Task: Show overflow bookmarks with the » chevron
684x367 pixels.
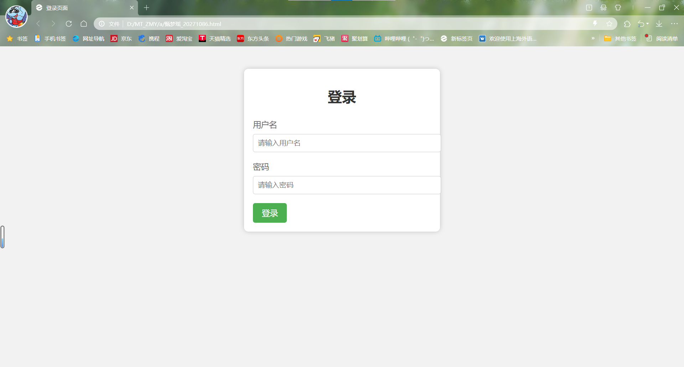Action: (x=593, y=38)
